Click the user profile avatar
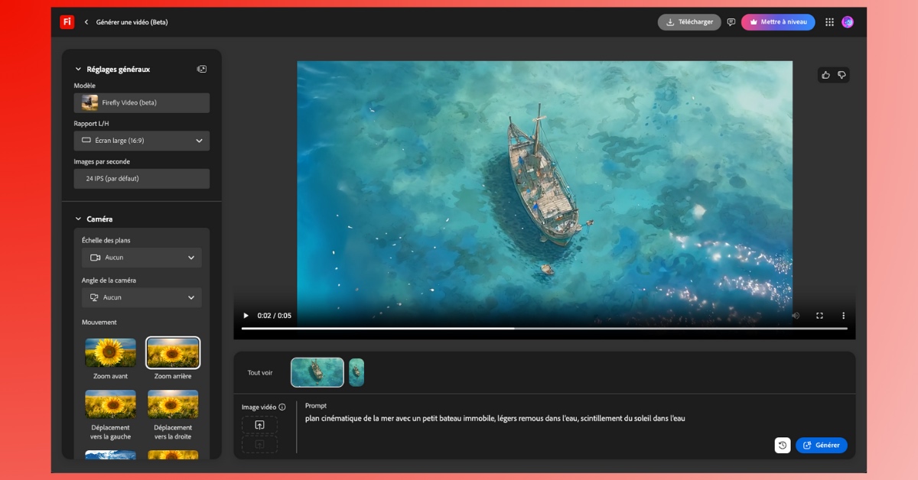Screen dimensions: 918x480 click(x=848, y=22)
